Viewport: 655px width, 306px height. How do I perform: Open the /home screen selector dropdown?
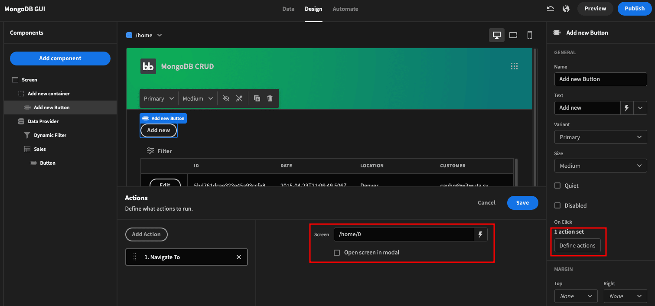pos(144,35)
